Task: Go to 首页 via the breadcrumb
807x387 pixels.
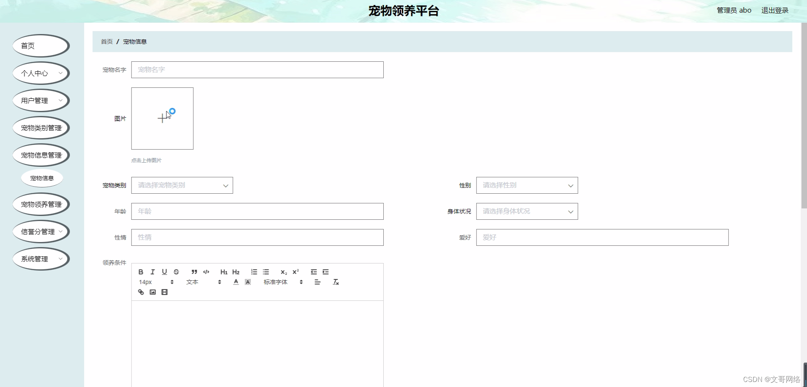Action: (106, 42)
